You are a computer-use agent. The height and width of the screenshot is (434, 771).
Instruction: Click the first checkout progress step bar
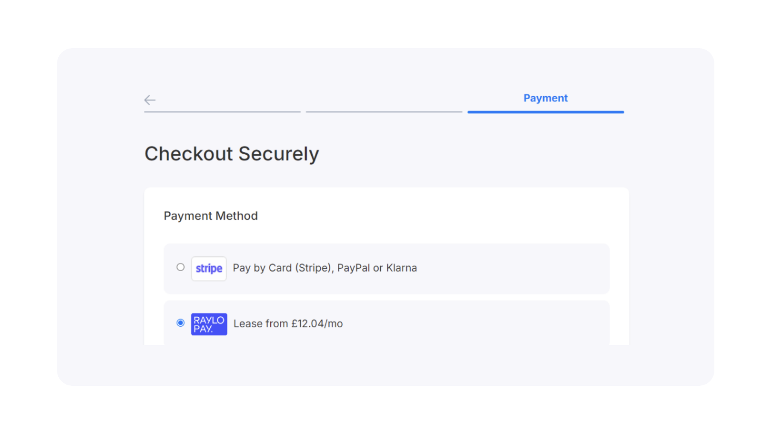[x=222, y=112]
